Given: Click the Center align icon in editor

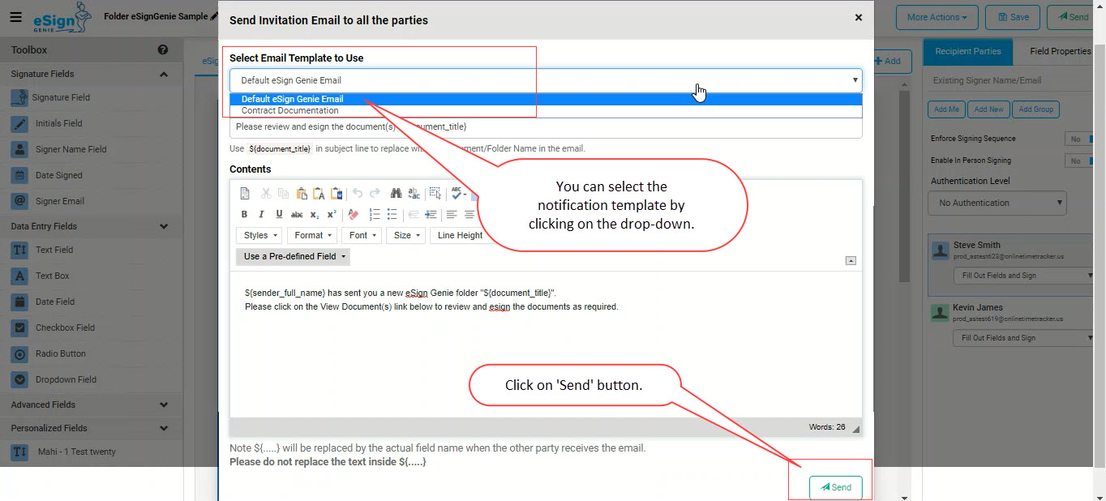Looking at the screenshot, I should 469,215.
